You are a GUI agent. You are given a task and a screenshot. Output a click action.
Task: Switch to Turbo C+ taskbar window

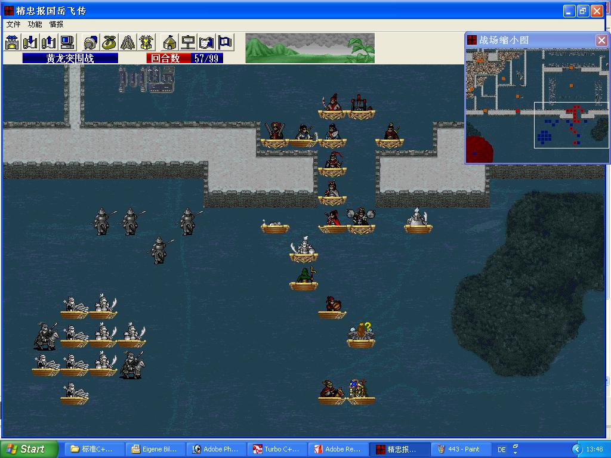[277, 449]
